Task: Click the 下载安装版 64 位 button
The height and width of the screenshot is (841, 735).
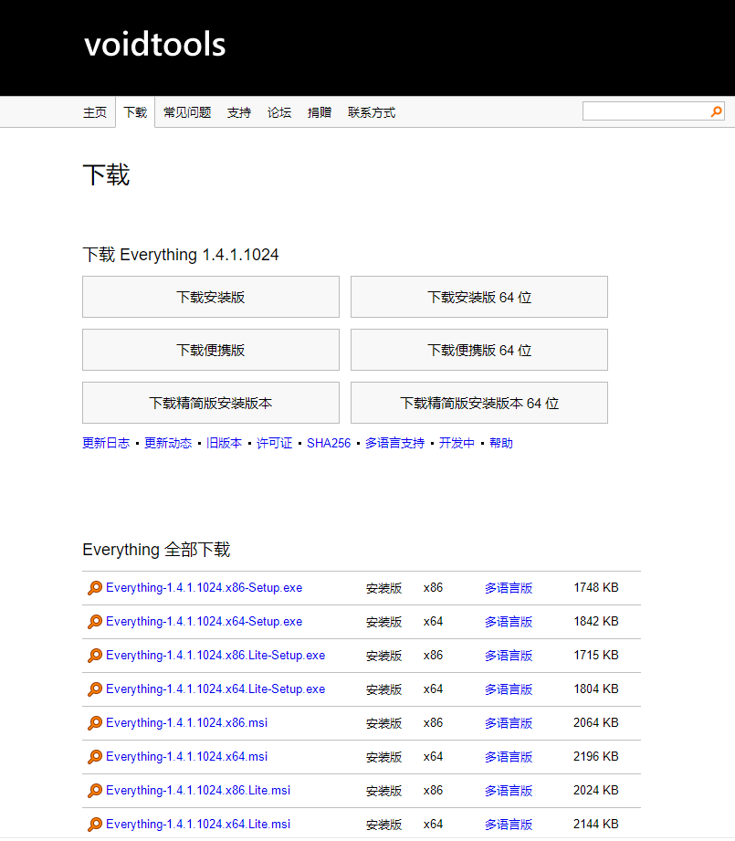Action: tap(479, 297)
